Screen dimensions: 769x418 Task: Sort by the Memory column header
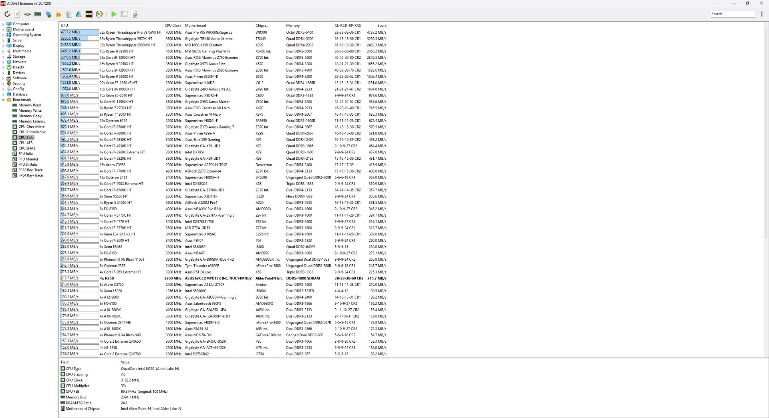click(309, 26)
